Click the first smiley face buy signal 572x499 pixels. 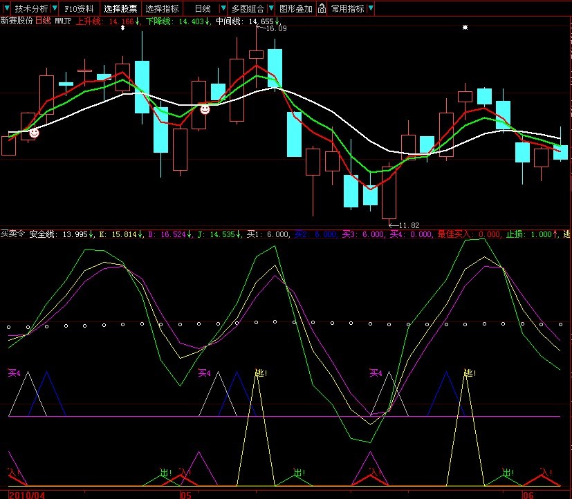tap(34, 133)
